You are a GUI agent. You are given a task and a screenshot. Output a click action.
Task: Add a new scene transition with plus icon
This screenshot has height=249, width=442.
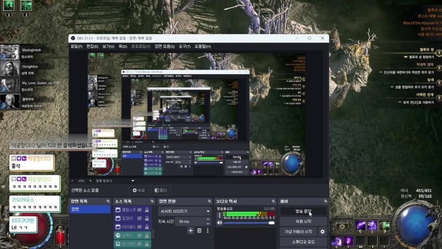[x=191, y=231]
